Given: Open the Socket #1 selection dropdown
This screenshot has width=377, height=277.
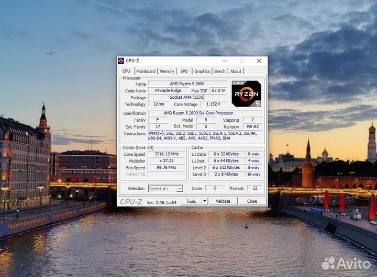Looking at the screenshot, I should point(165,189).
